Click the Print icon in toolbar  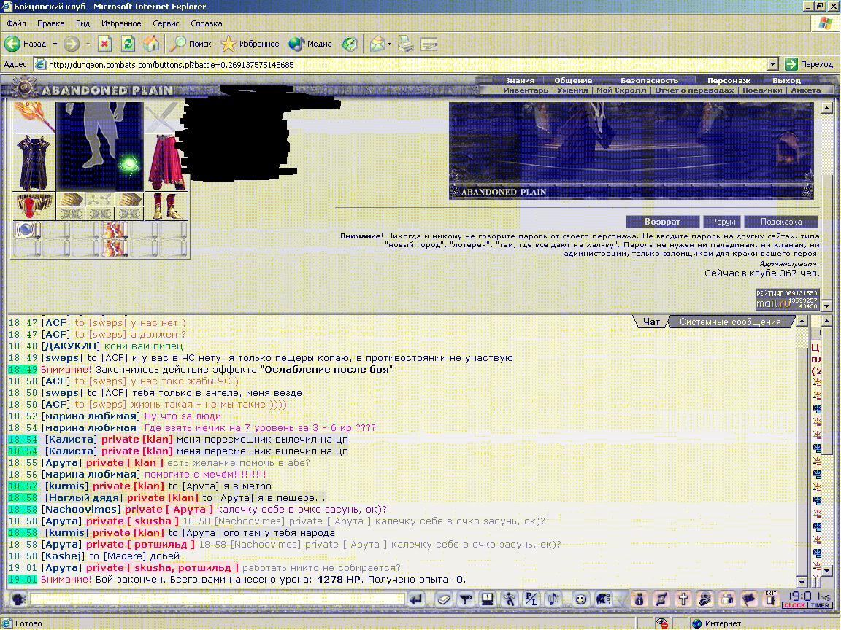406,44
